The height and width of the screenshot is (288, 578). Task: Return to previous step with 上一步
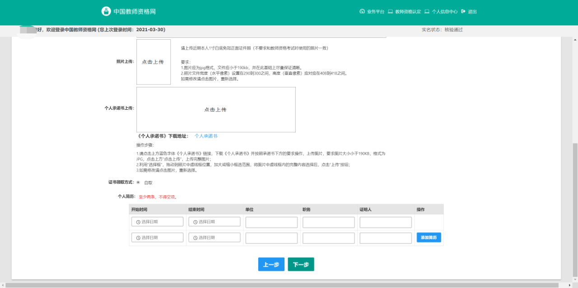[271, 265]
